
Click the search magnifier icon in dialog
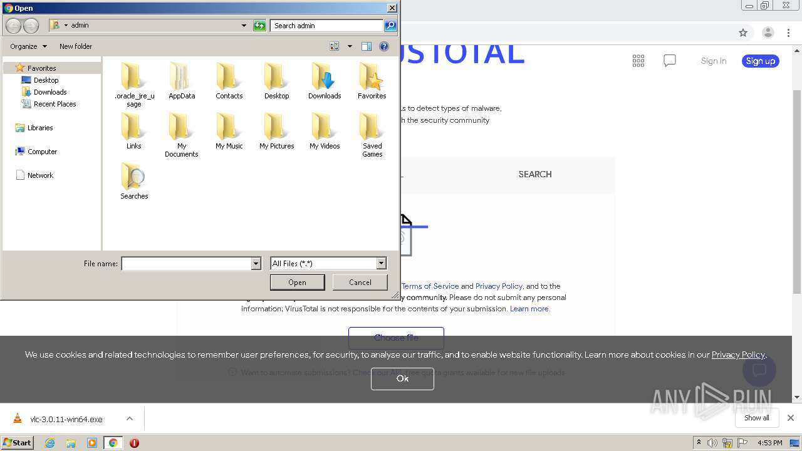pyautogui.click(x=390, y=26)
